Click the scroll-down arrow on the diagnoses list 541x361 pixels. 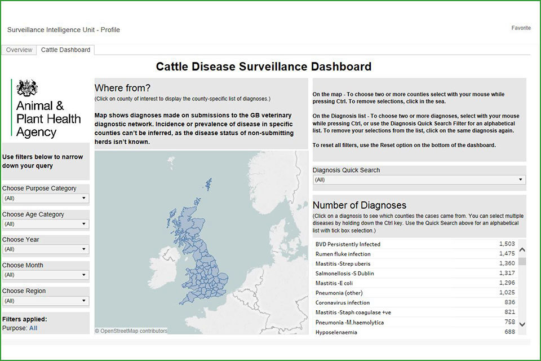click(x=522, y=324)
